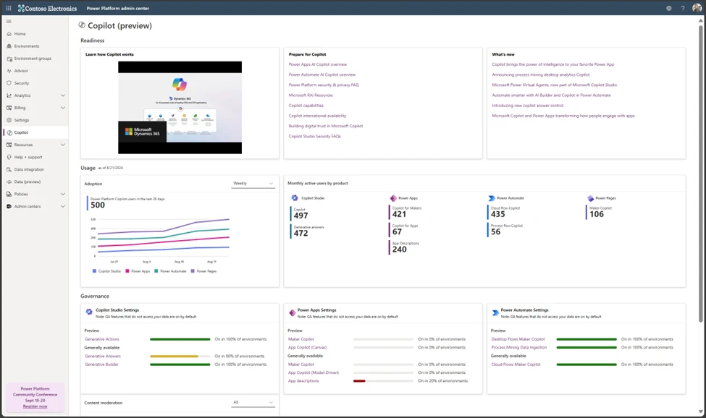
Task: Collapse the sidebar with the hamburger menu
Action: click(9, 22)
